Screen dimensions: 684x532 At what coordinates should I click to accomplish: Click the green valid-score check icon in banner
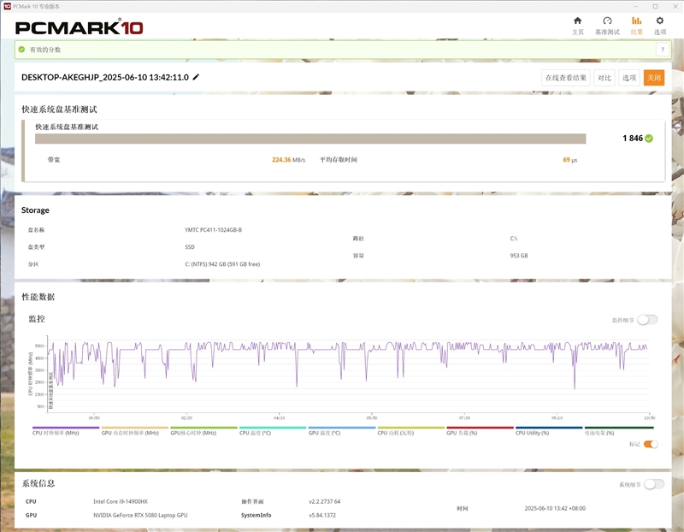21,50
